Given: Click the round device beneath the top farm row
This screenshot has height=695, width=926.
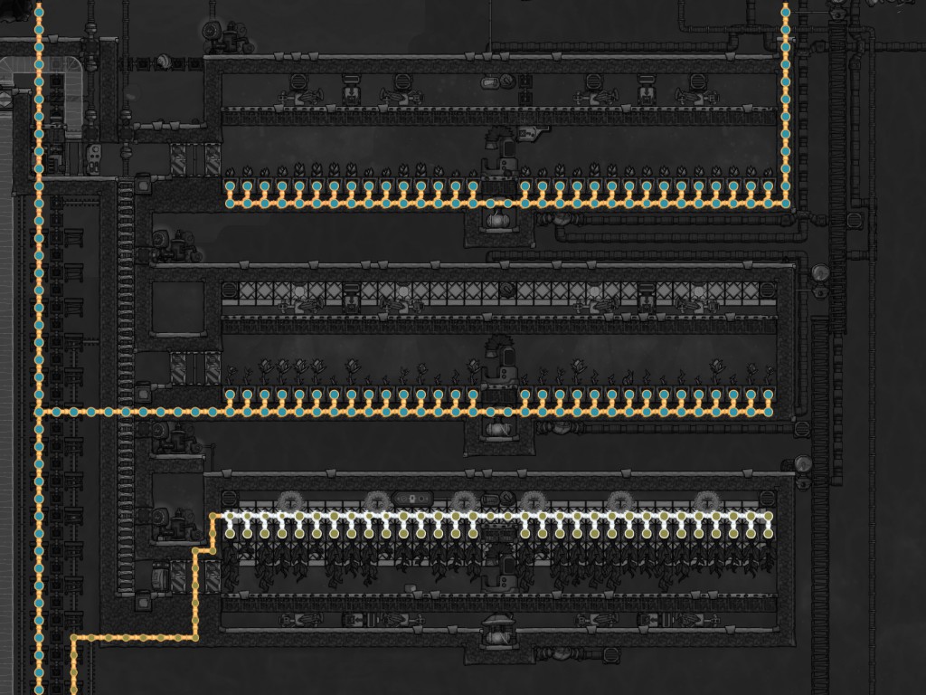Looking at the screenshot, I should [x=496, y=219].
